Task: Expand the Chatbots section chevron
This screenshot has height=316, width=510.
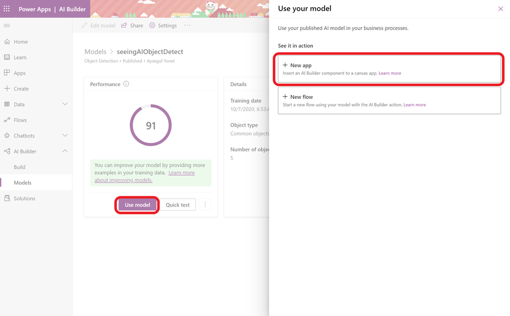Action: [x=65, y=136]
